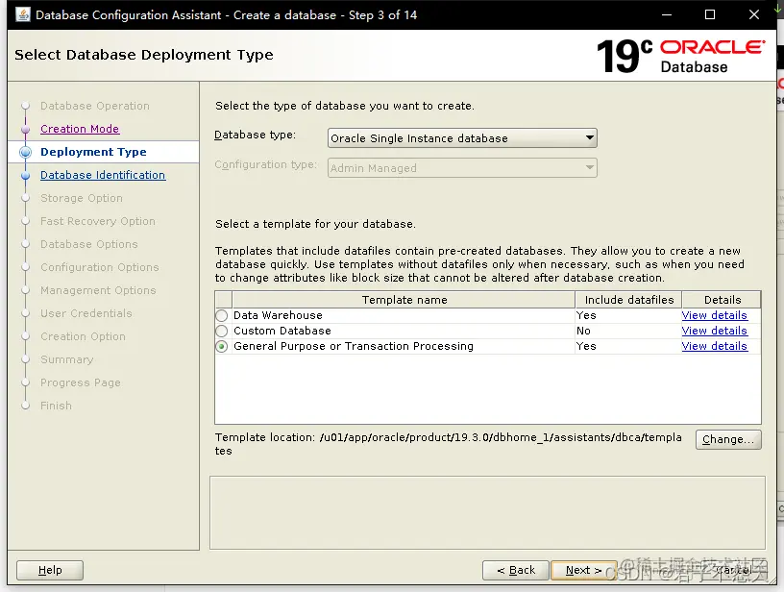
Task: Click the Configuration Options step label
Action: coord(100,267)
